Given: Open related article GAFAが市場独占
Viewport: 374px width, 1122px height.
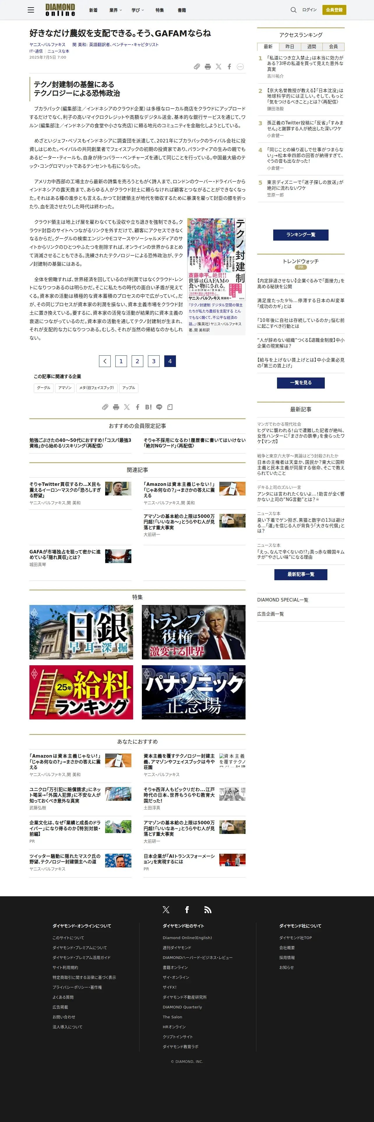Looking at the screenshot, I should pyautogui.click(x=65, y=554).
